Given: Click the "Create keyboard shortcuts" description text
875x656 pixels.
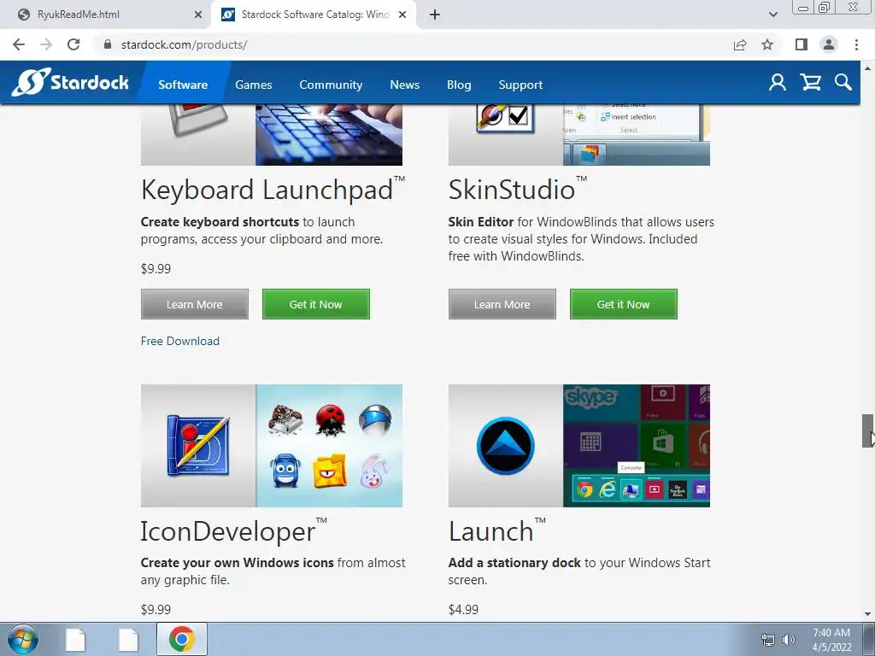Looking at the screenshot, I should coord(220,222).
